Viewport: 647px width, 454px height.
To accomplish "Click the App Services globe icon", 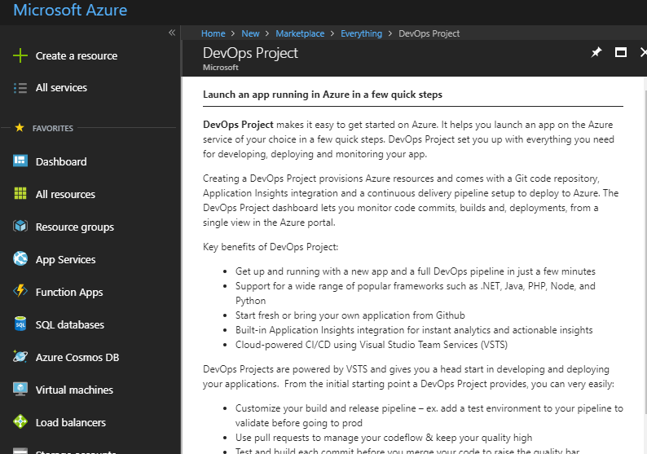I will 20,258.
